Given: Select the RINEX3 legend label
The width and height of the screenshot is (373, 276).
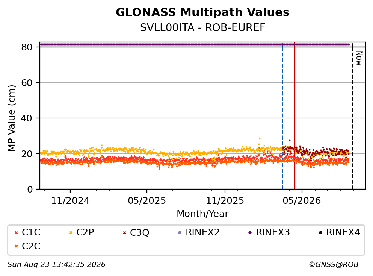Looking at the screenshot, I should pyautogui.click(x=273, y=232).
